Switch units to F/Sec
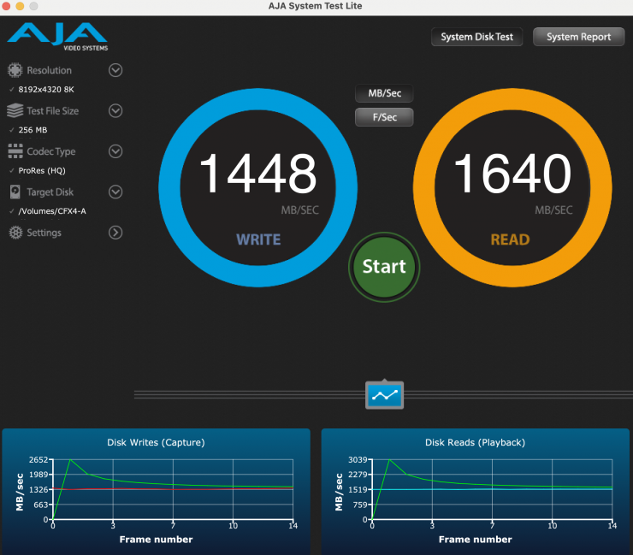Image resolution: width=633 pixels, height=555 pixels. (x=384, y=117)
